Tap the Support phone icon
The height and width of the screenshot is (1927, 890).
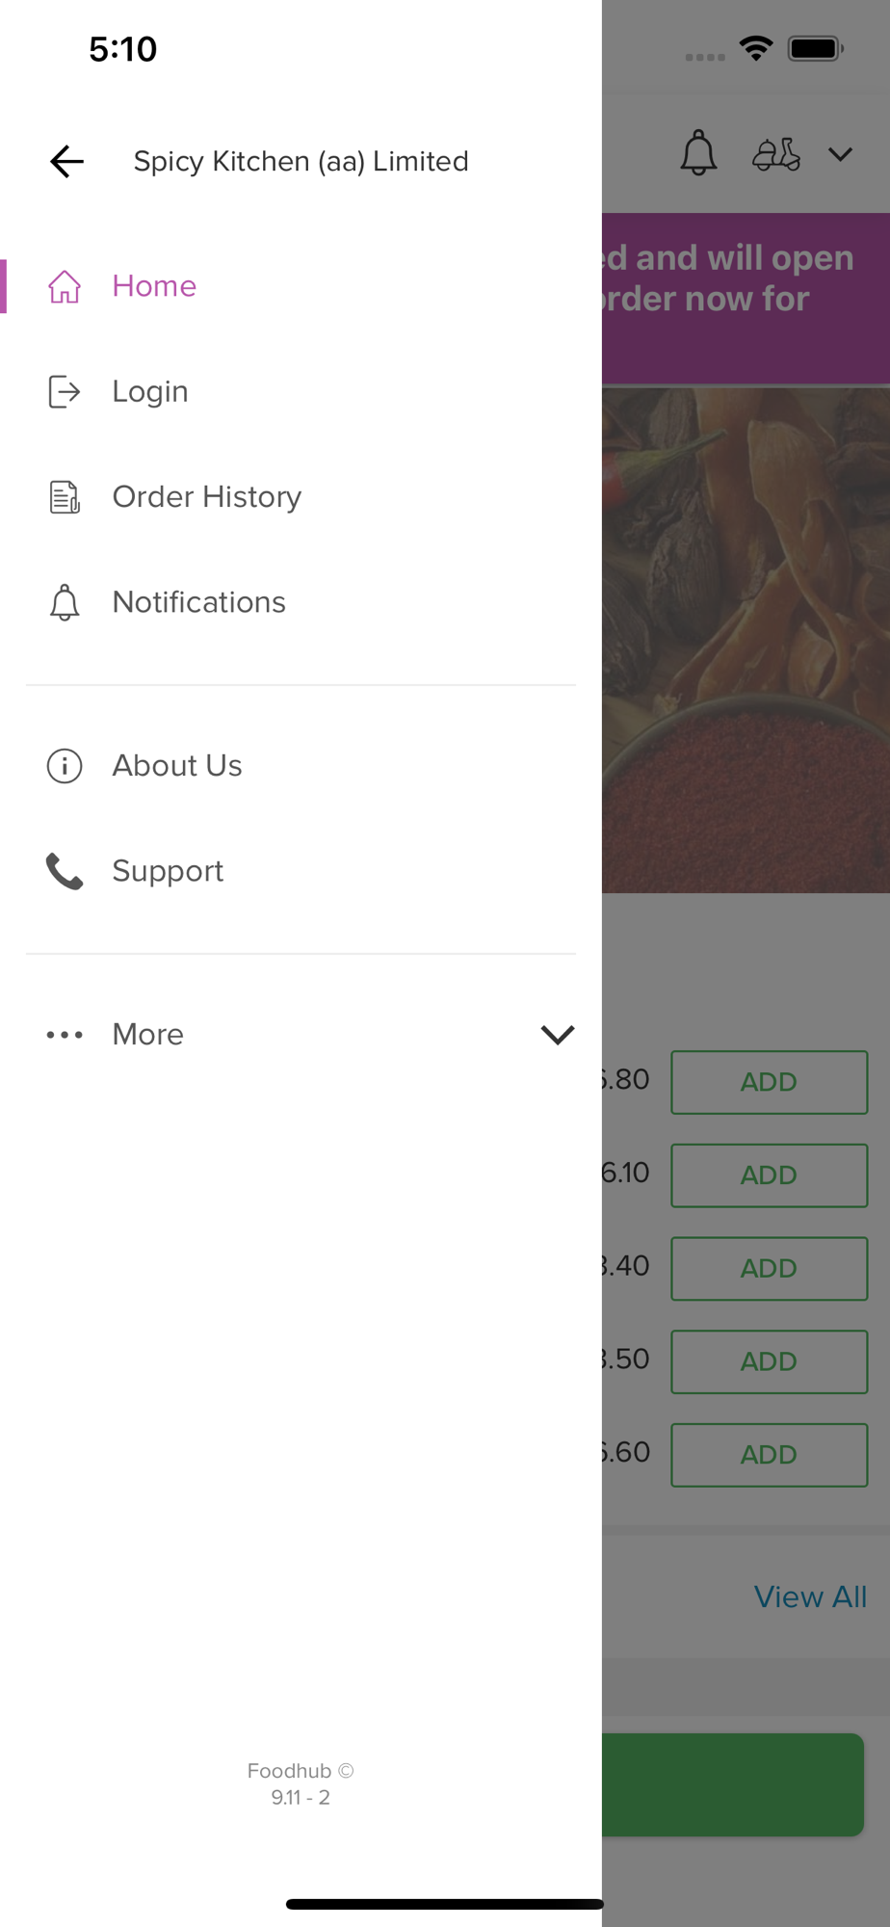point(65,871)
